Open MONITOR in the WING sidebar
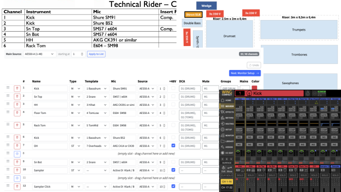The width and height of the screenshot is (341, 192). pos(227,135)
